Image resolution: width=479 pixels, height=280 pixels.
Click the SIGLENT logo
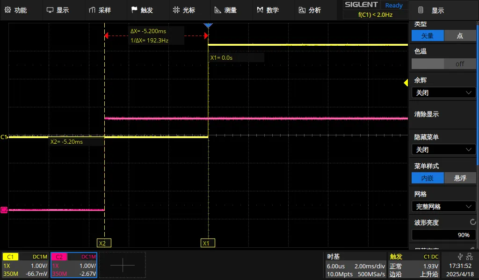361,5
